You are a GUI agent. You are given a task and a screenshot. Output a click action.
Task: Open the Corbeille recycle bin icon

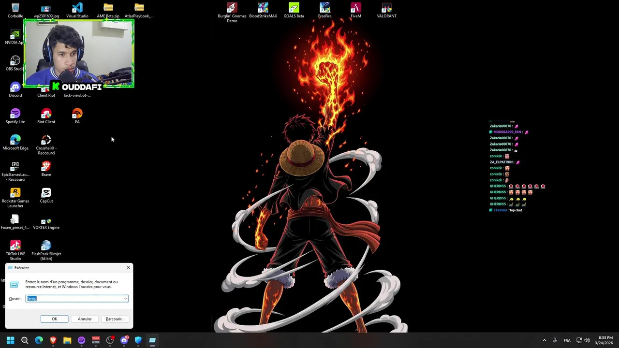pos(15,10)
